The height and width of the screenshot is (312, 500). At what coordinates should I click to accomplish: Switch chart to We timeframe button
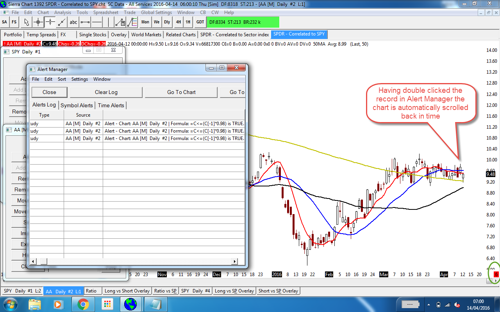[157, 22]
